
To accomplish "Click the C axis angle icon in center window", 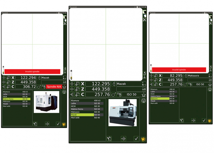I will point(72,94).
